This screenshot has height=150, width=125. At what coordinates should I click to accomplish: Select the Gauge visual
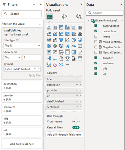pyautogui.click(x=74, y=46)
